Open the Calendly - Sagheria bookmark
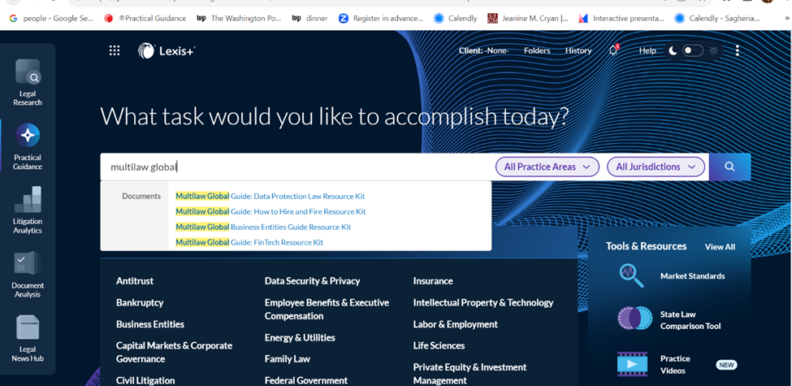Viewport: 792px width, 386px height. [x=717, y=18]
